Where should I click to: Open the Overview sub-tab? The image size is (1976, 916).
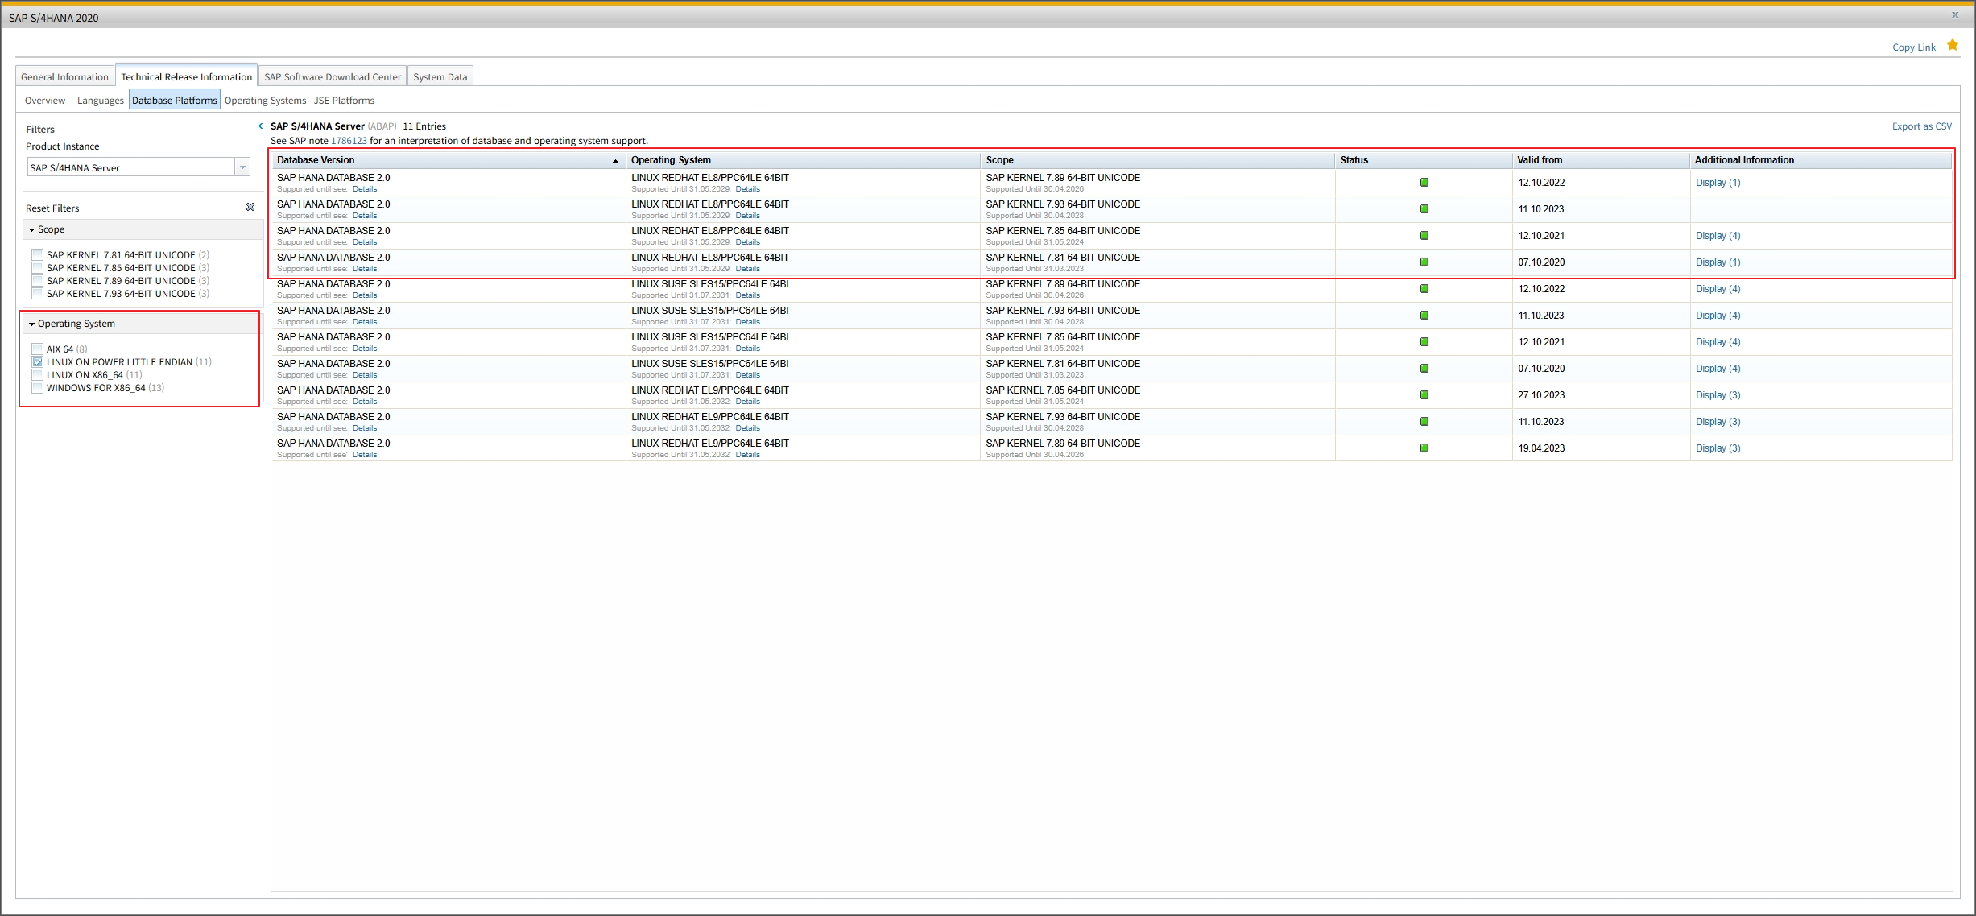tap(45, 101)
